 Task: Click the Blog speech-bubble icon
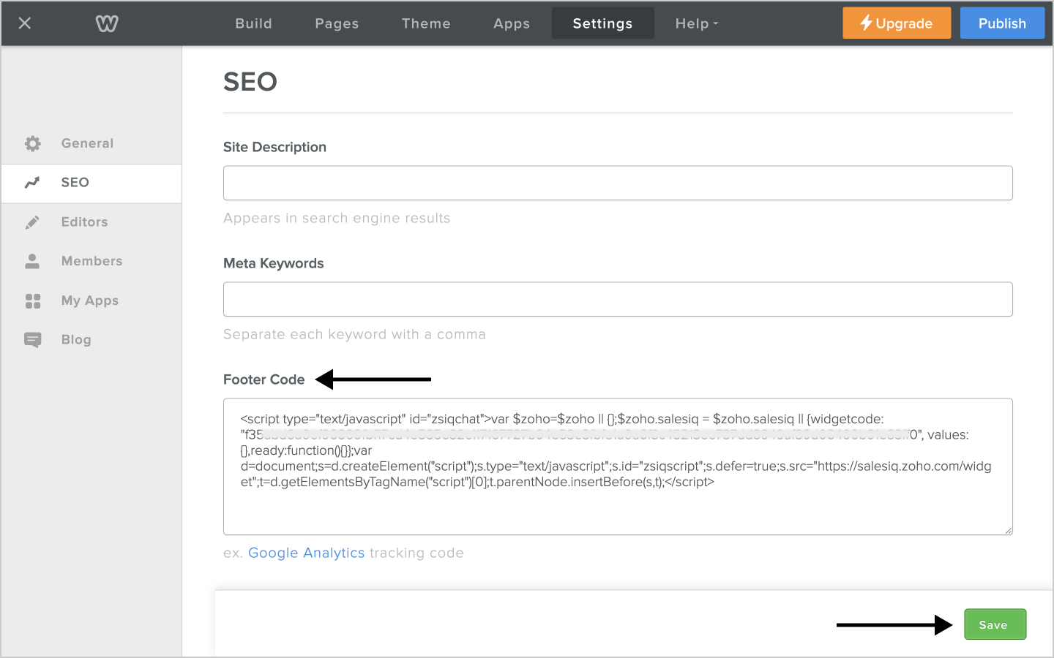(33, 340)
